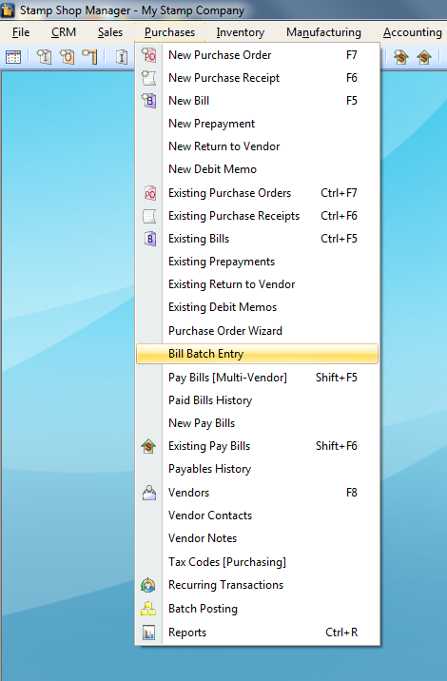Open the Accounting menu

click(x=412, y=32)
